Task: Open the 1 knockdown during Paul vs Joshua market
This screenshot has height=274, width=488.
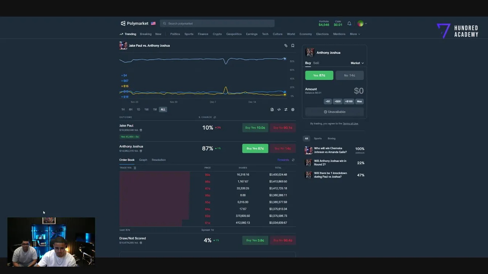Action: pos(334,175)
